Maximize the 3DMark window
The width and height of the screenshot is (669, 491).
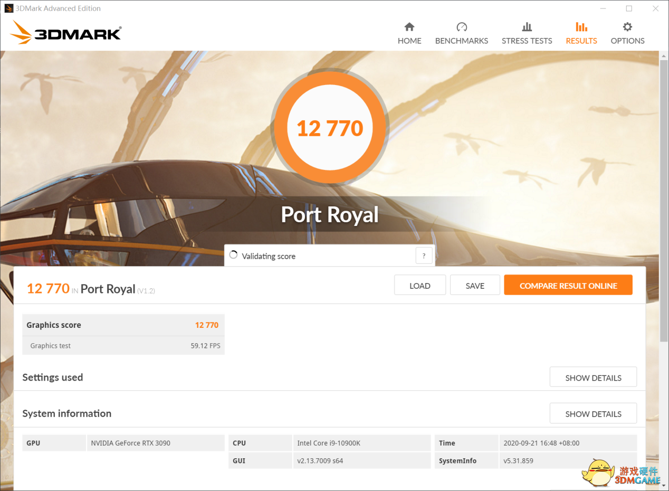(629, 8)
